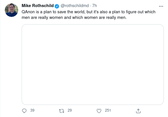The image size is (168, 117).
Task: Retweet this post using the arrows icon
Action: click(62, 111)
